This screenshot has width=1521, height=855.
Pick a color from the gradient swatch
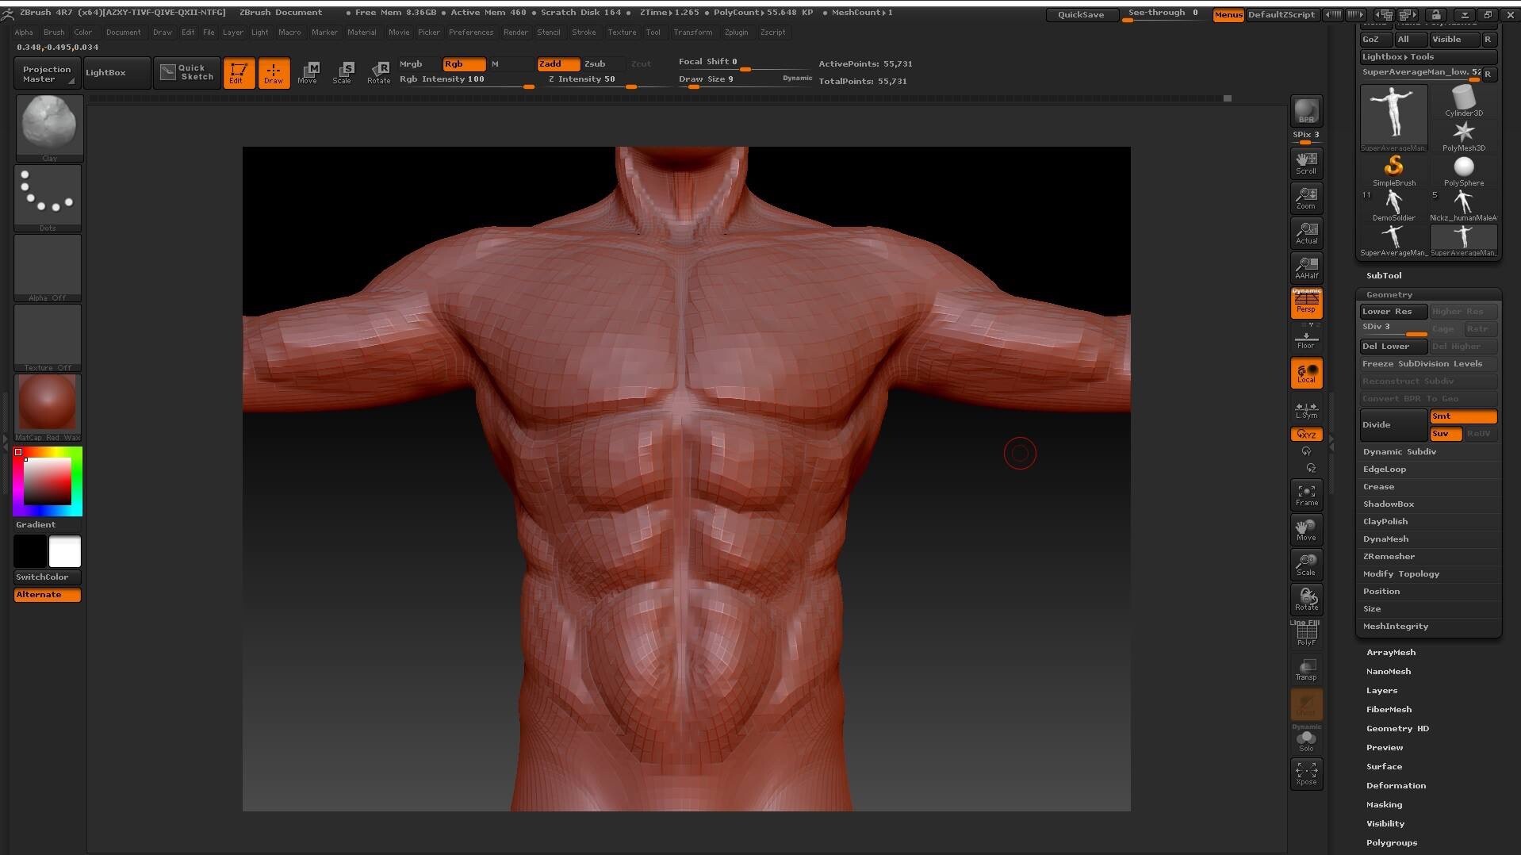(48, 480)
